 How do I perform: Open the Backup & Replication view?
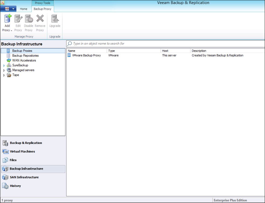click(26, 143)
